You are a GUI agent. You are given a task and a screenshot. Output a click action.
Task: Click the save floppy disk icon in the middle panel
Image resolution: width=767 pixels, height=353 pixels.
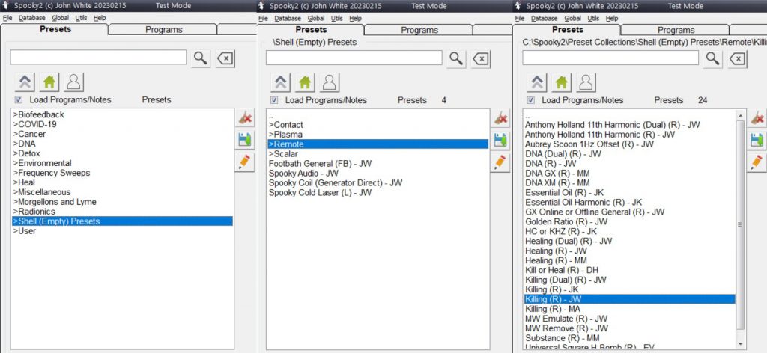[500, 140]
